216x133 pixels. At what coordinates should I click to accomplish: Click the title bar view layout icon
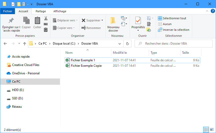pos(25,4)
